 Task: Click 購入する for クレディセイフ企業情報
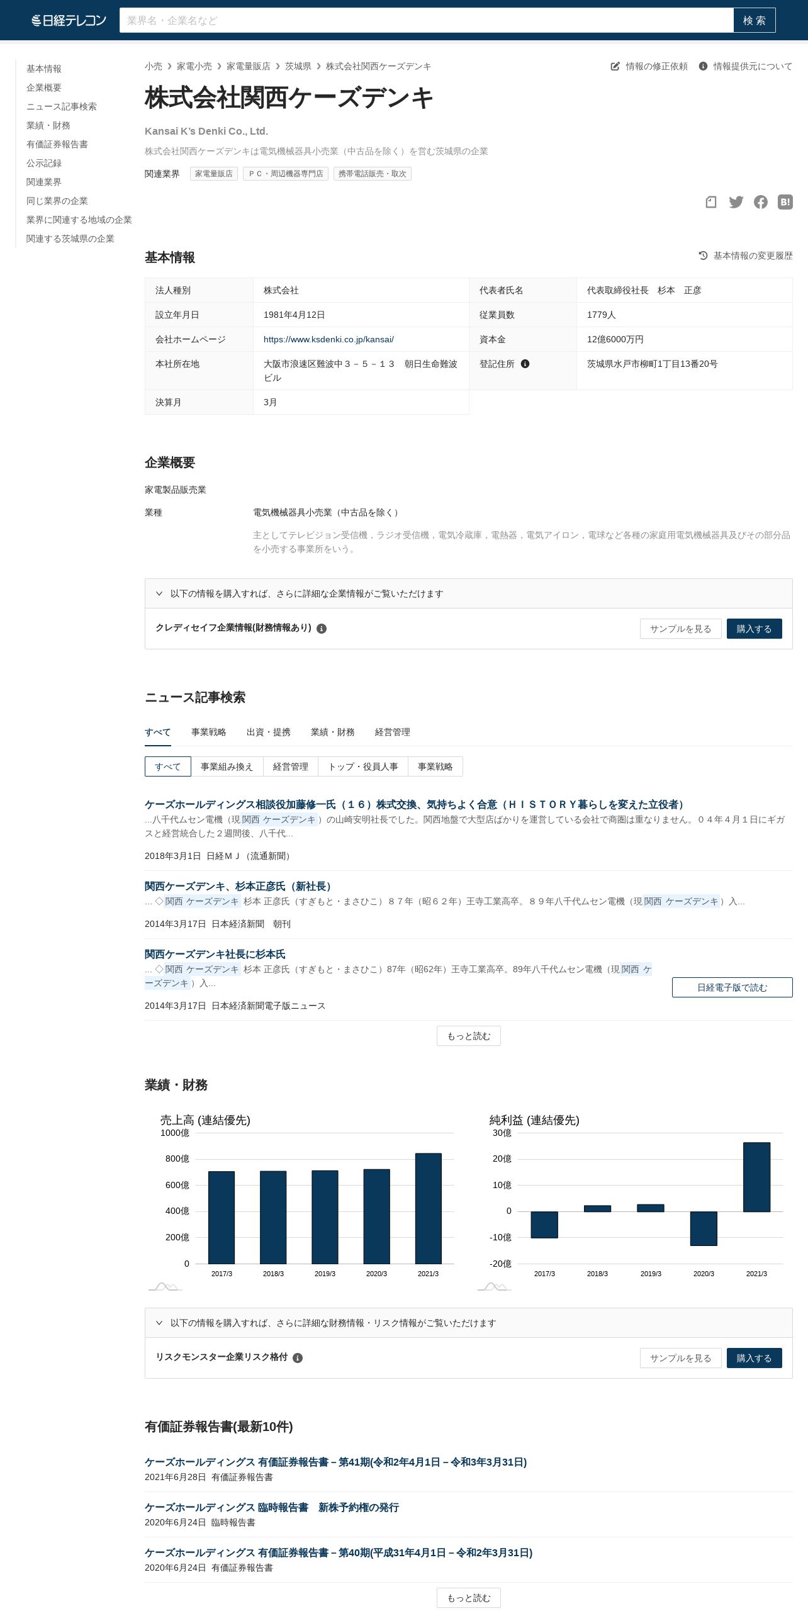tap(755, 629)
